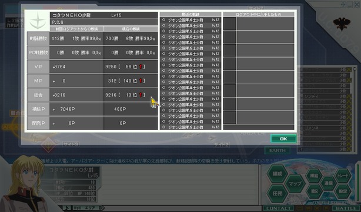Expand the エリア selector arrow
The width and height of the screenshot is (361, 212).
[x=101, y=208]
